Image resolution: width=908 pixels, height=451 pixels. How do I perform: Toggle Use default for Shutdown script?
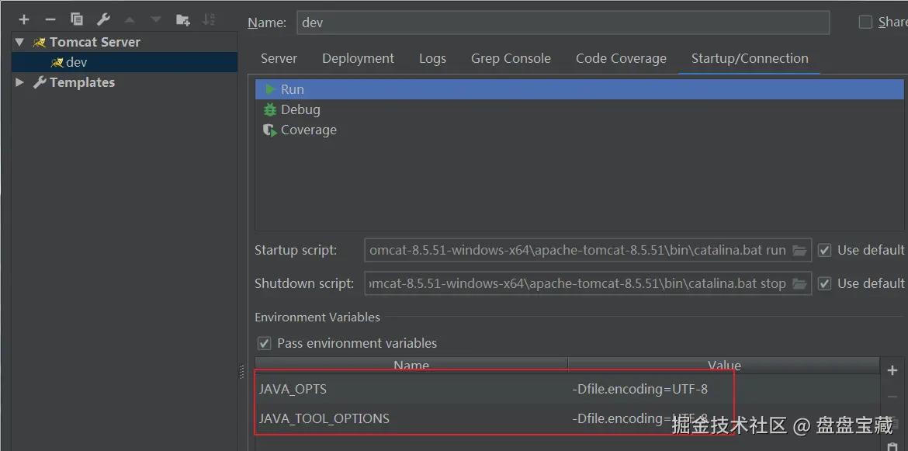point(825,283)
